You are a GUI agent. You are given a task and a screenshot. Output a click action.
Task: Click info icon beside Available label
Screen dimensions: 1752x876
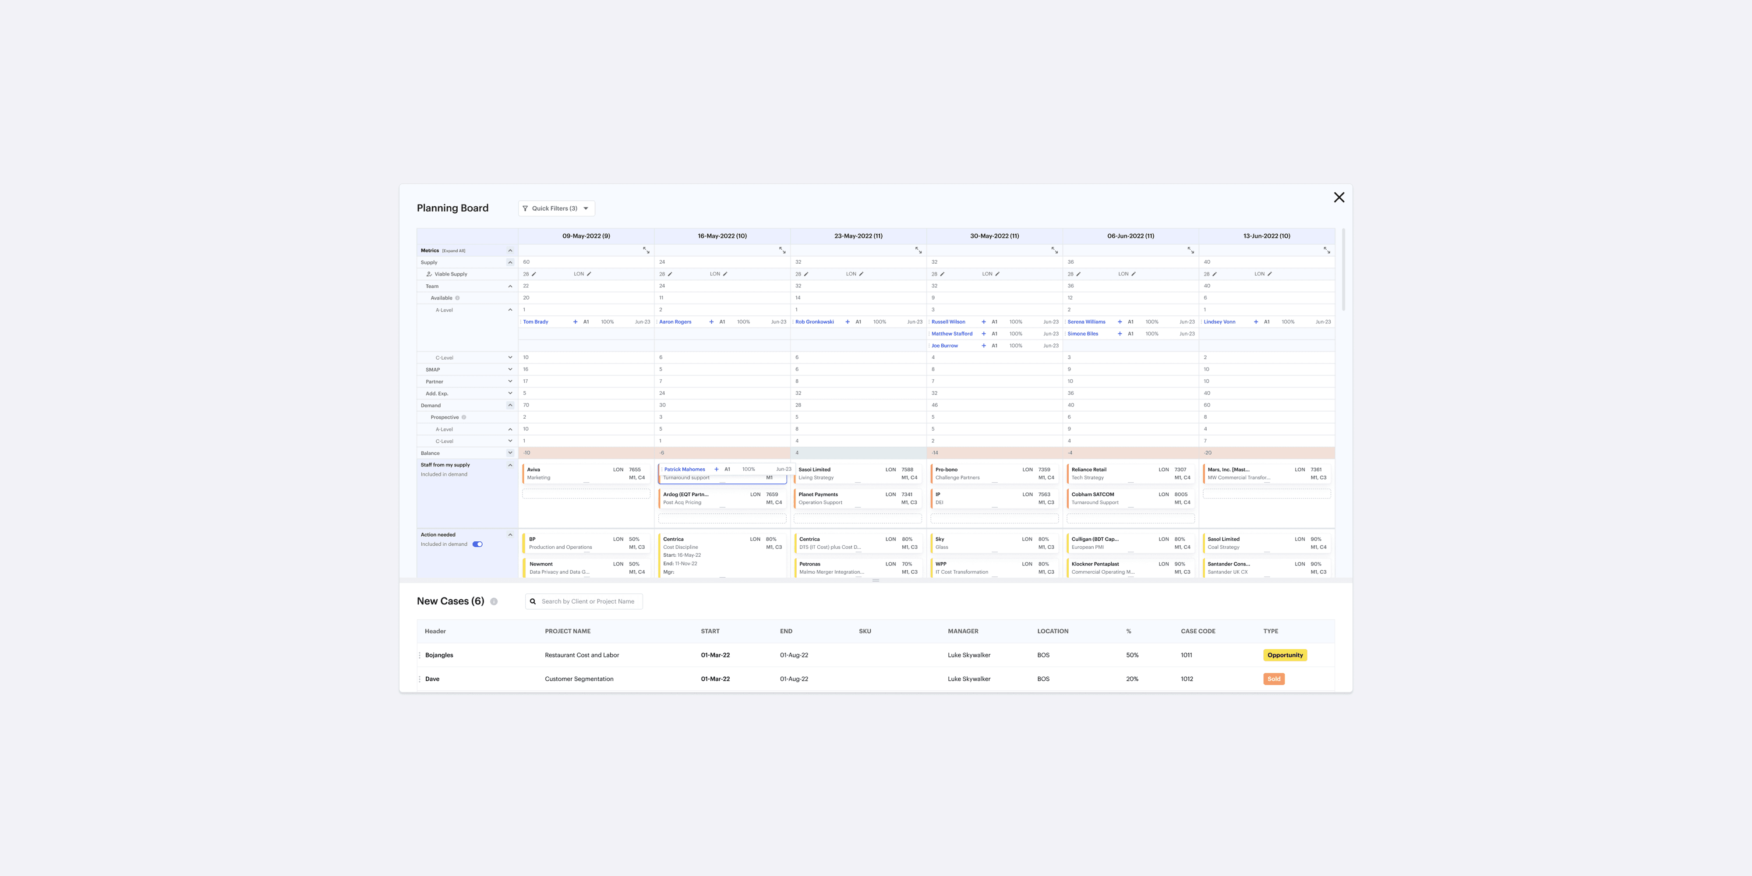[457, 298]
